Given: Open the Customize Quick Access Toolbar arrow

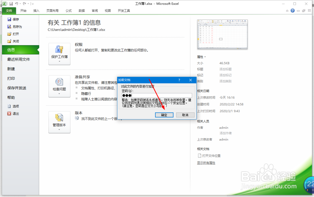Looking at the screenshot, I should tap(33, 4).
